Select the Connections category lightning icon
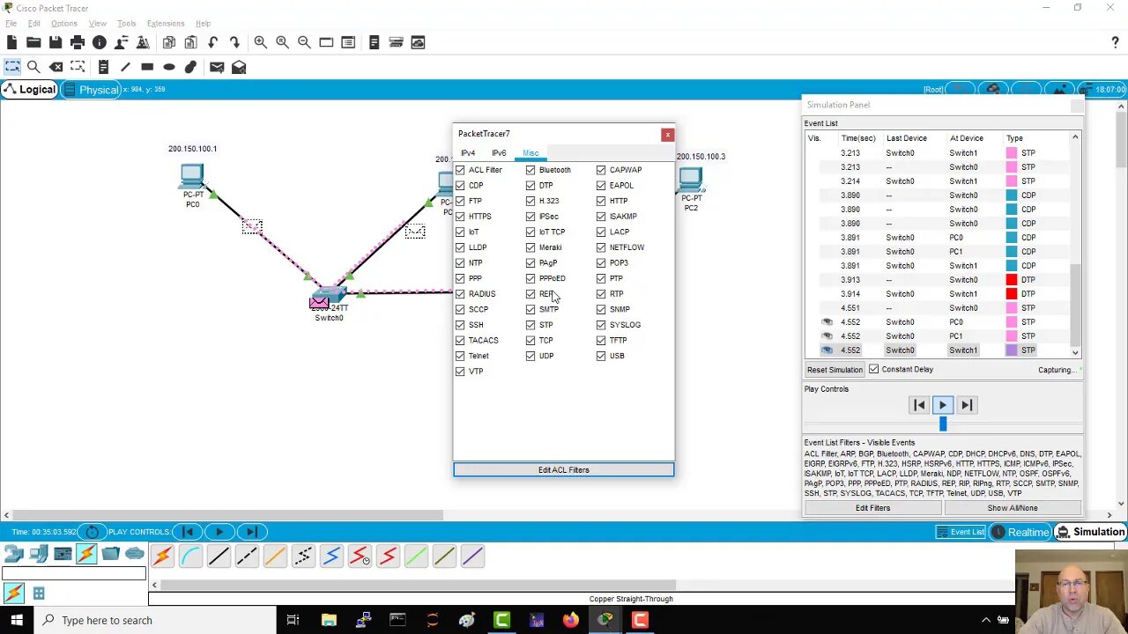 click(x=86, y=554)
